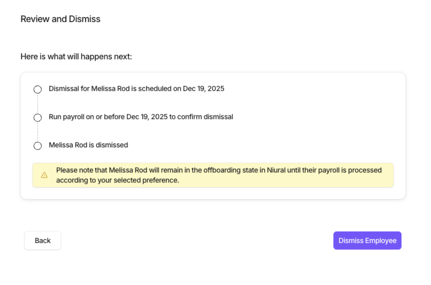
Task: Click the 'Melissa Rod is dismissed' step text
Action: pos(88,145)
